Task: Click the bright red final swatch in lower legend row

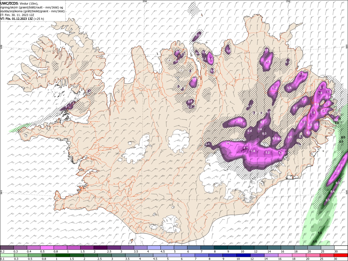Action: 341,255
